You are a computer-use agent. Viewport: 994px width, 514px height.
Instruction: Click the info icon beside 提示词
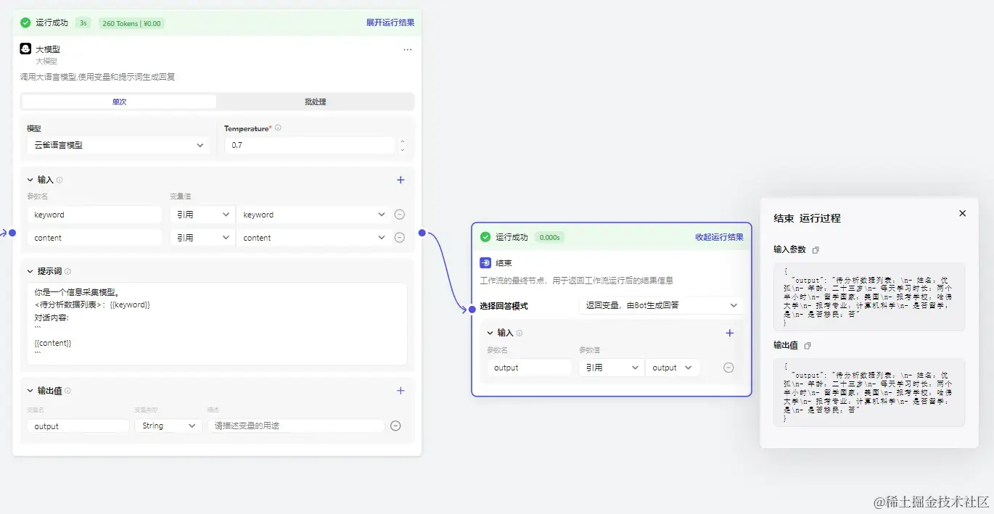pyautogui.click(x=67, y=271)
